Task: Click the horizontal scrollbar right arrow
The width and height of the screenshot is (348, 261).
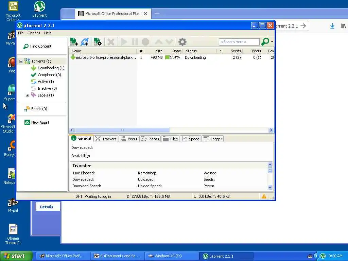Action: click(x=271, y=130)
